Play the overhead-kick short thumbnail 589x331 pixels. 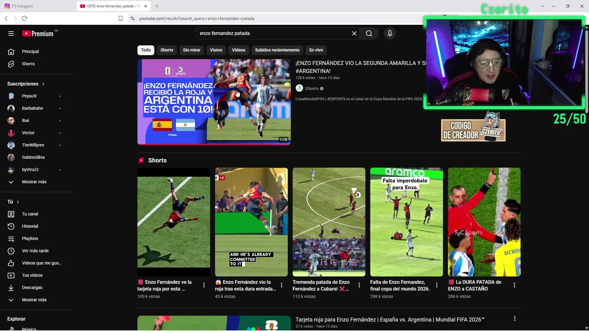(173, 222)
